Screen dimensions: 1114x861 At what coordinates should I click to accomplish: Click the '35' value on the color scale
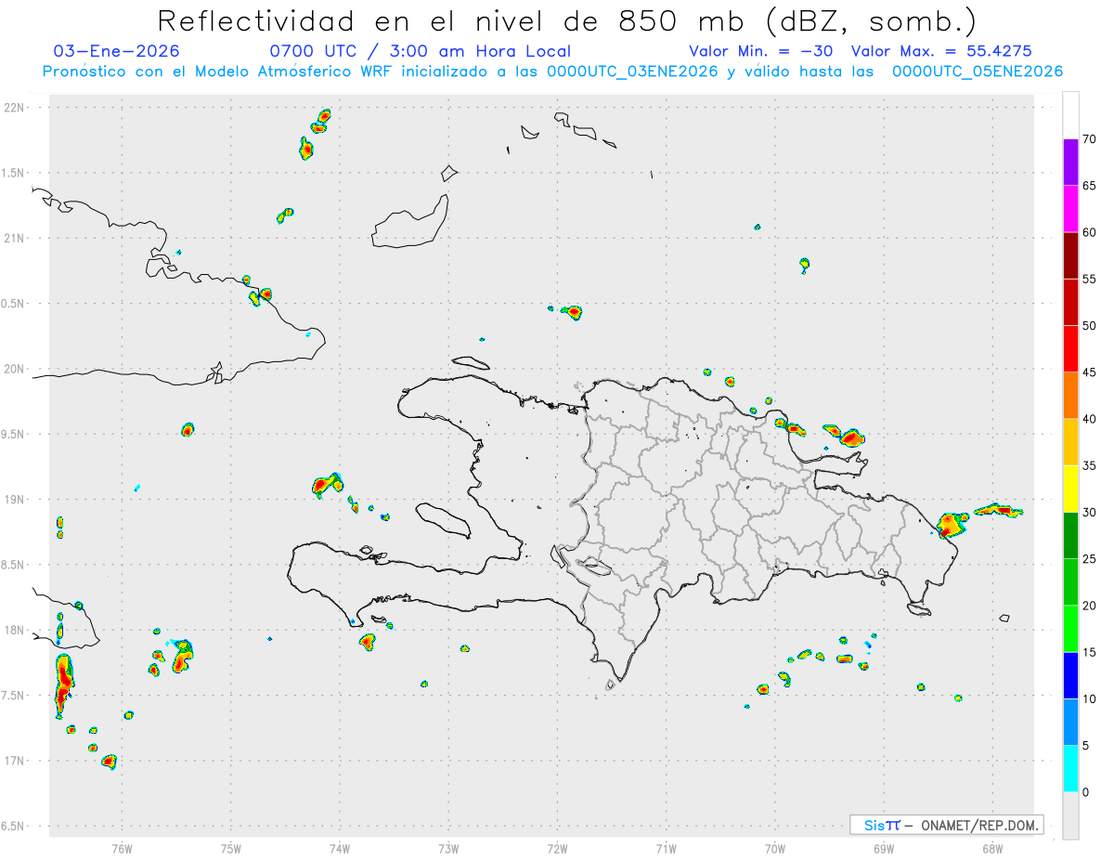coord(1090,465)
